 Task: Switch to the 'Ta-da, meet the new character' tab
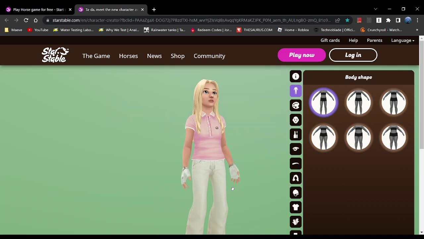pos(111,10)
